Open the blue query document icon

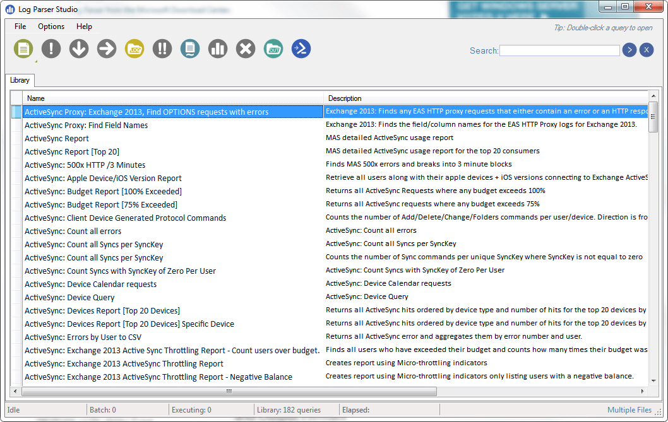189,49
